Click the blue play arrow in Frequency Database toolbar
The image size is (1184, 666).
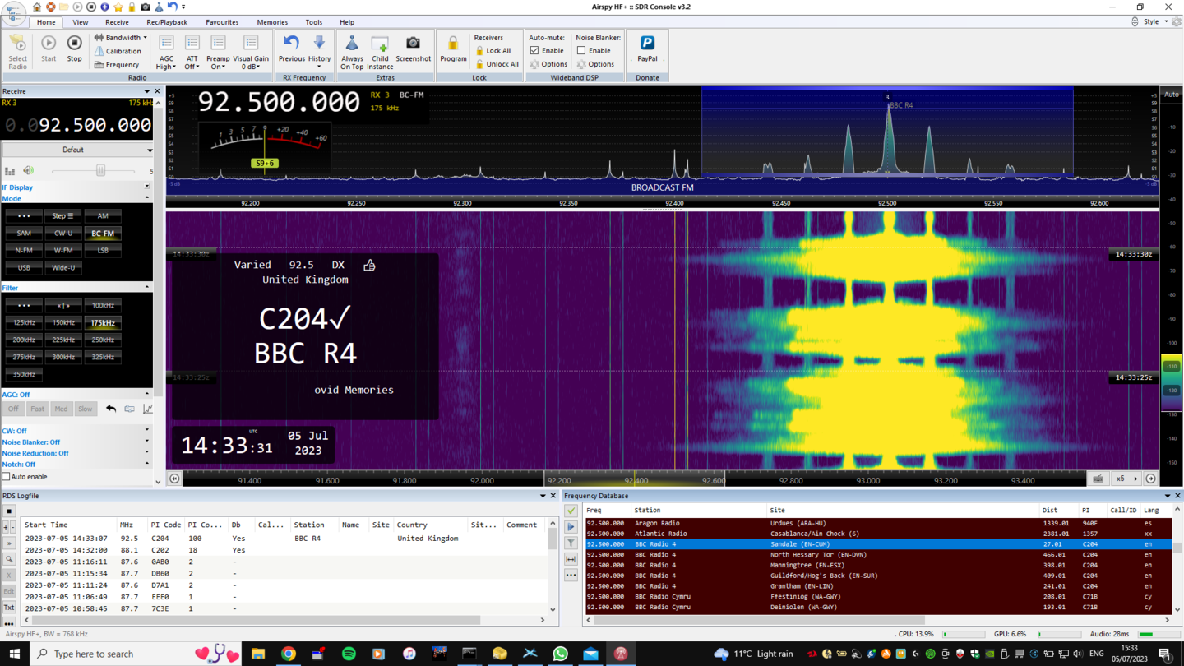[x=571, y=527]
